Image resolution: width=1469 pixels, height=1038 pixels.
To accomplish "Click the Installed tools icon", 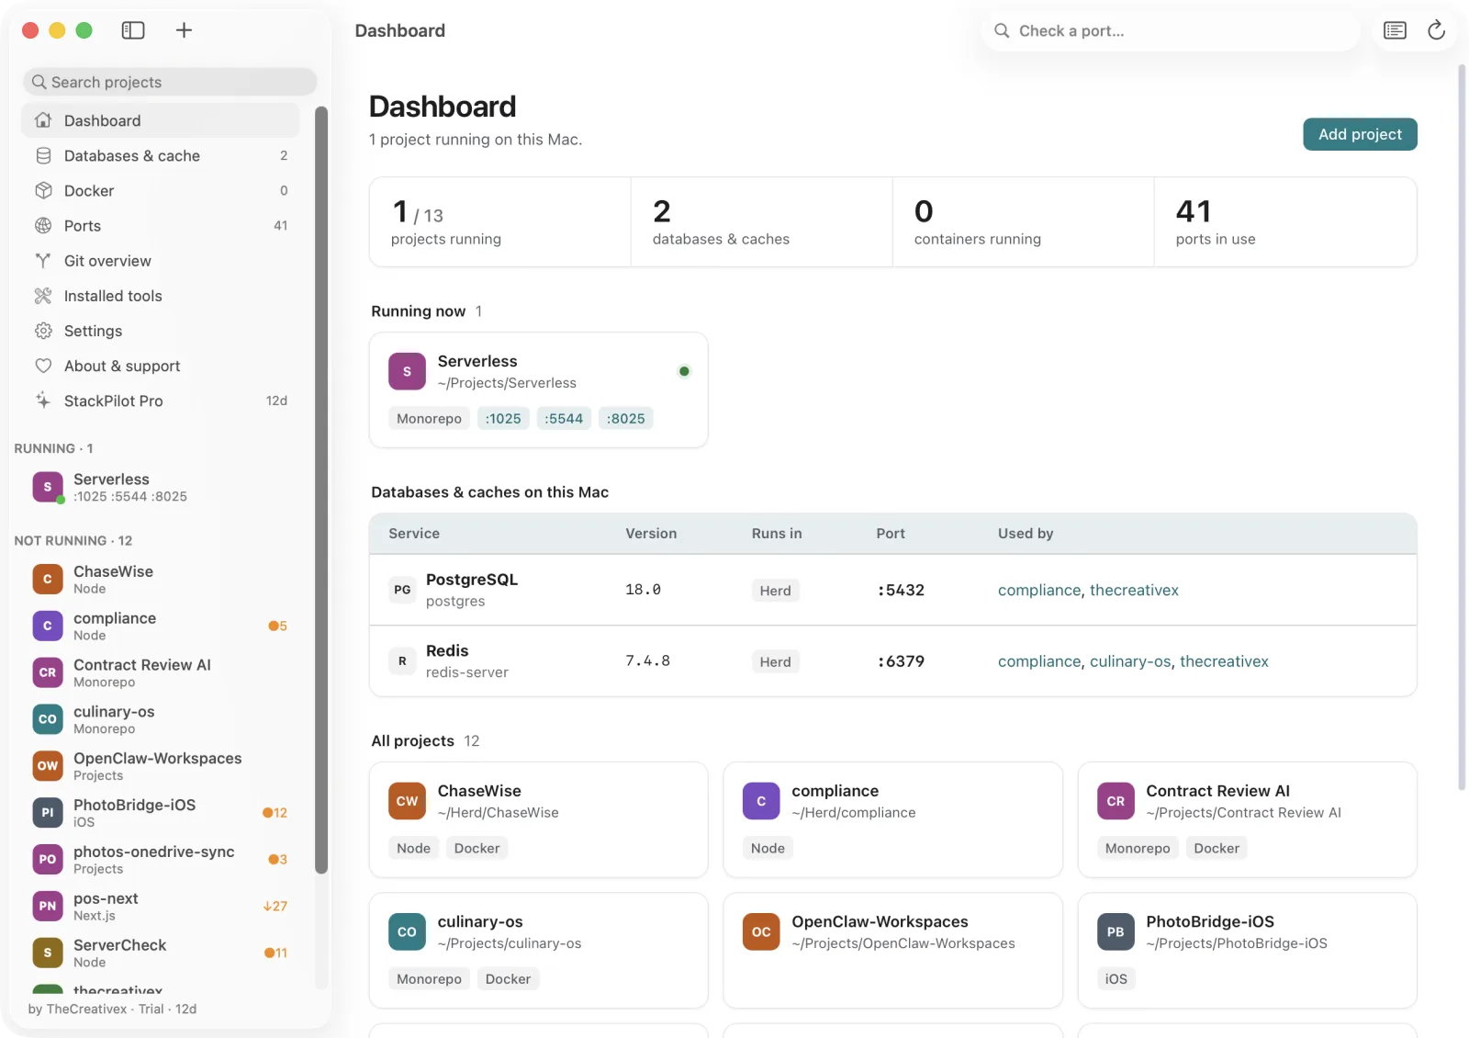I will [x=43, y=295].
